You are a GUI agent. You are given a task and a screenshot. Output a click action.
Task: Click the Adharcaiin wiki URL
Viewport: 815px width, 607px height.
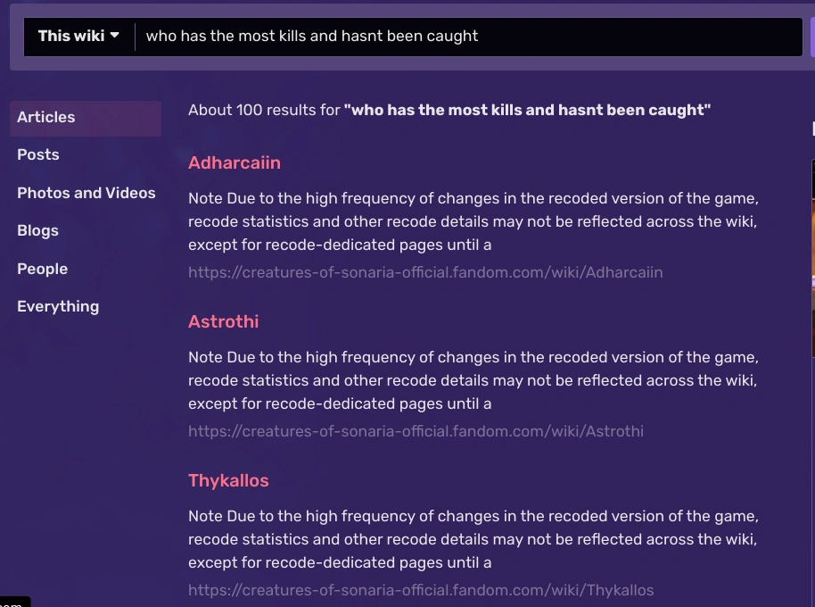point(425,272)
